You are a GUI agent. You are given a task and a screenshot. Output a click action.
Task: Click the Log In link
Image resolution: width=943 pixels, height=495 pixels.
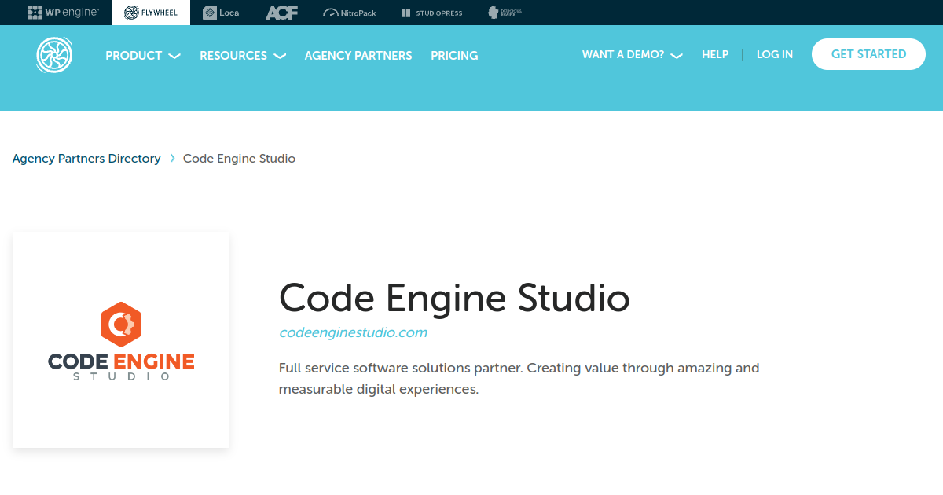[x=775, y=54]
